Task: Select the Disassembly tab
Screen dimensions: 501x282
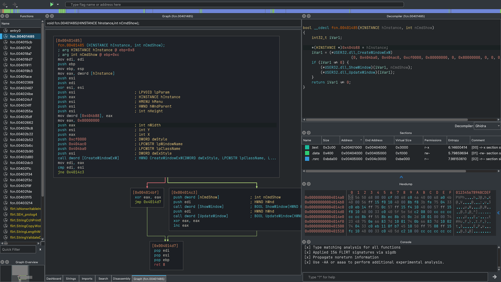Action: point(122,279)
